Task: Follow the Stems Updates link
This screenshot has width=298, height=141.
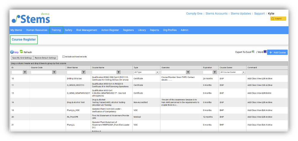Action: point(241,14)
